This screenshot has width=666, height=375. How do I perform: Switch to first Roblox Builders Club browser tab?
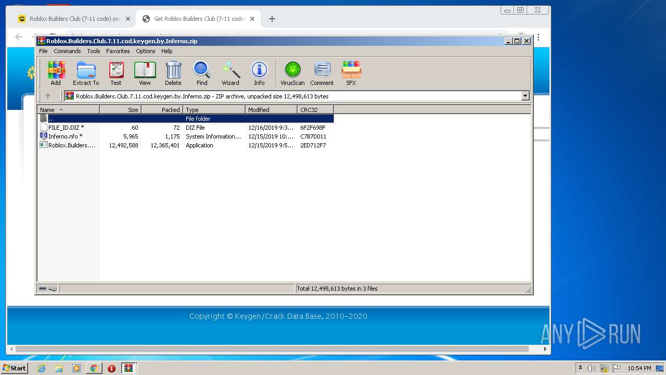point(74,19)
